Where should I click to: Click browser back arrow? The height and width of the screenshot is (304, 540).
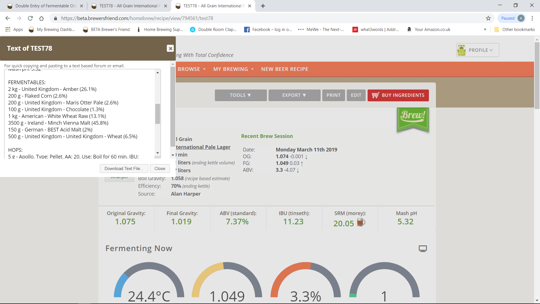8,18
